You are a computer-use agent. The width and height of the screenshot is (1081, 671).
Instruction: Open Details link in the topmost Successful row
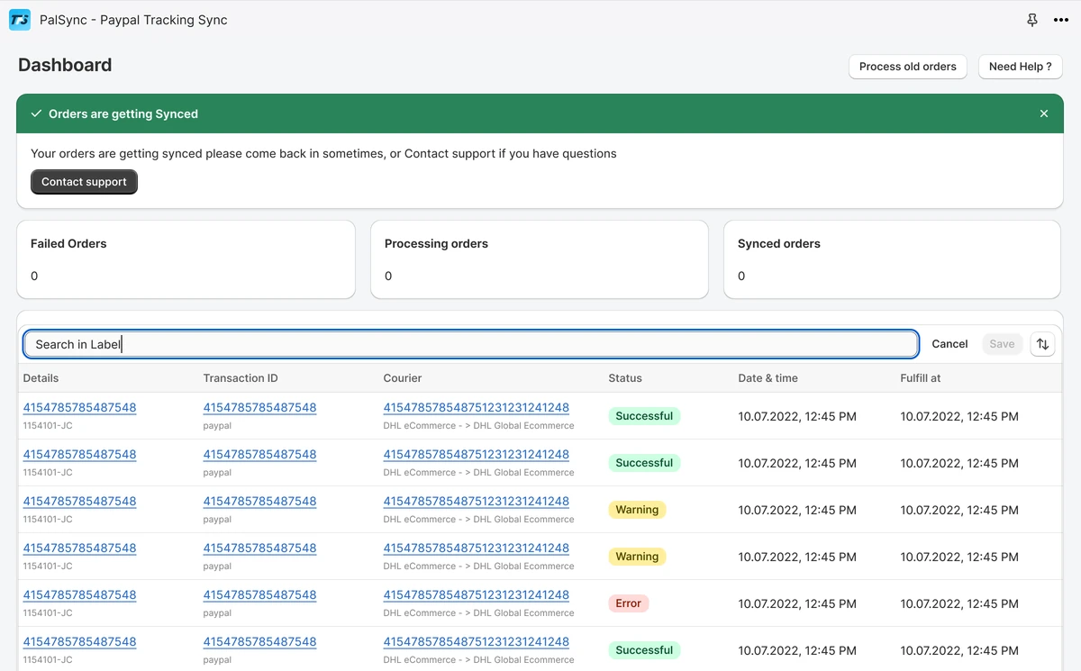pos(79,407)
